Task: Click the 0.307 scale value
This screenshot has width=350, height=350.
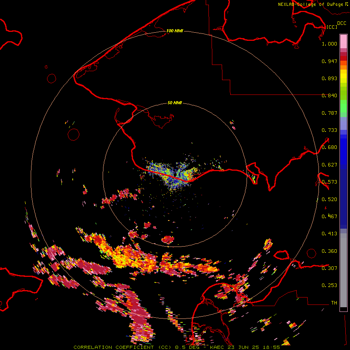Action: [x=329, y=268]
